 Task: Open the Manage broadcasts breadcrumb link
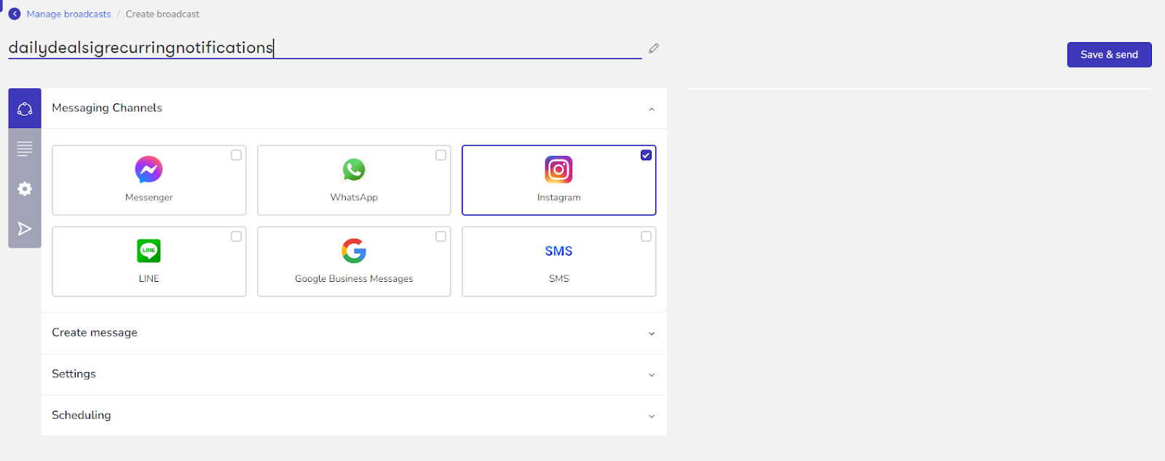68,14
